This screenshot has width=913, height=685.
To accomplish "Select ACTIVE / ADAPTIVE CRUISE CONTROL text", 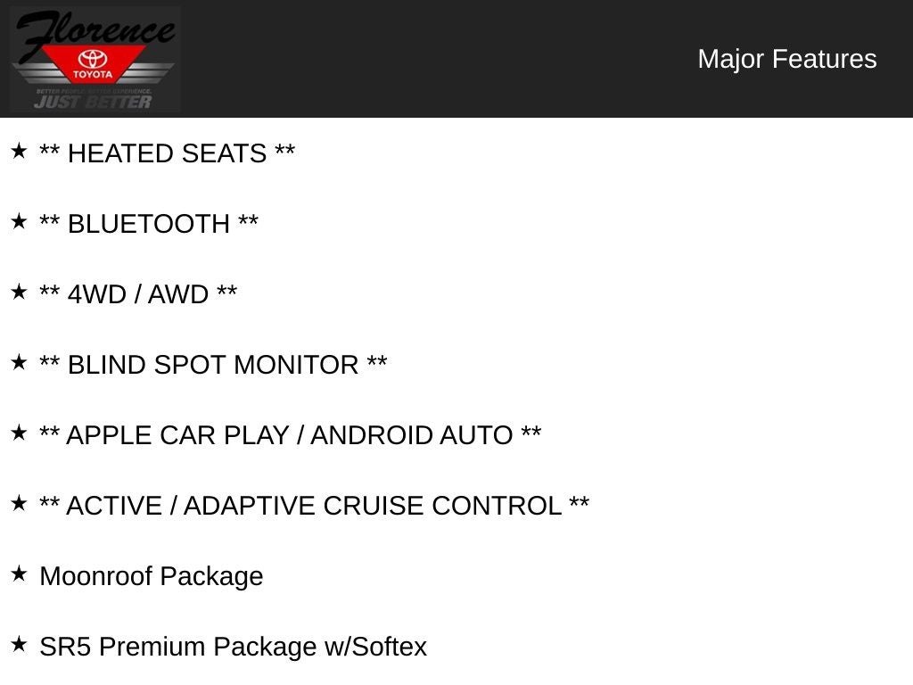I will click(314, 506).
